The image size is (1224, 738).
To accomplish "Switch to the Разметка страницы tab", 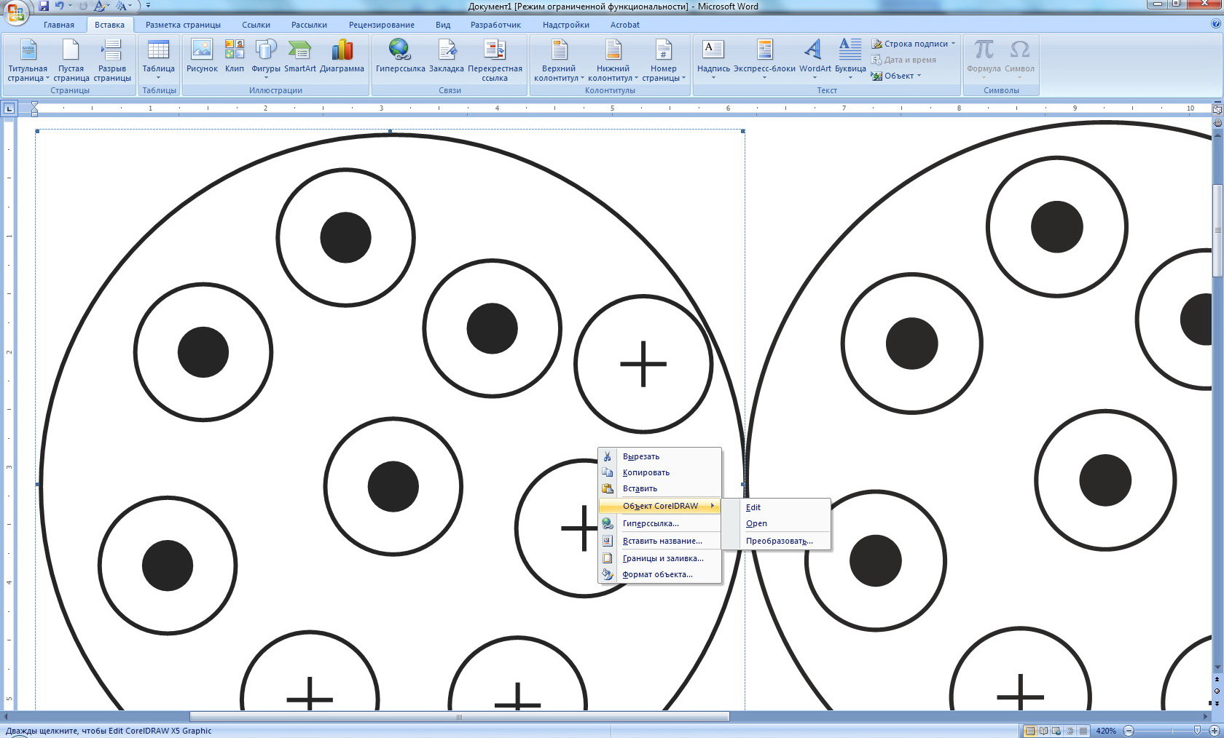I will (183, 25).
